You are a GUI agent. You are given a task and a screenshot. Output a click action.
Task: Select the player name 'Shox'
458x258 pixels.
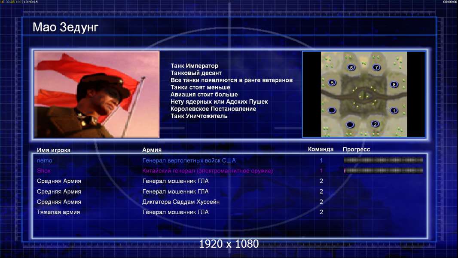43,171
